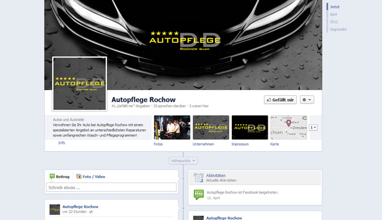The height and width of the screenshot is (220, 382).
Task: Open the Höhepunkte dropdown
Action: point(183,161)
